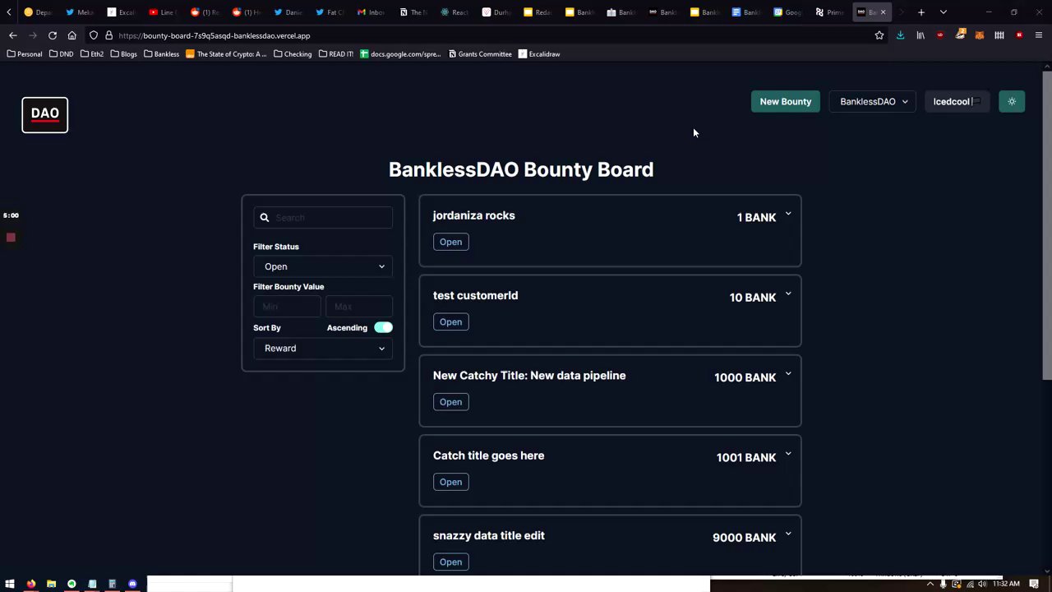Viewport: 1052px width, 592px height.
Task: Click the volume icon in system tray
Action: tap(982, 584)
